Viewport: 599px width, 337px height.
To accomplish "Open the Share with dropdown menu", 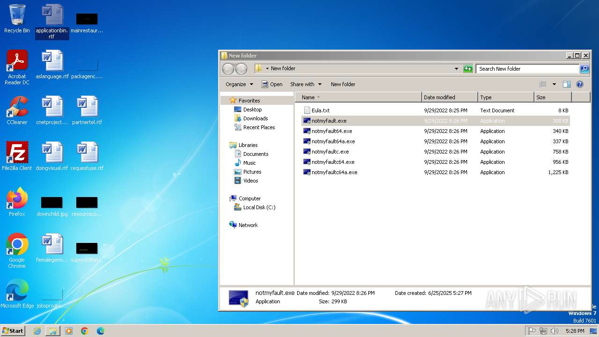I will click(306, 84).
